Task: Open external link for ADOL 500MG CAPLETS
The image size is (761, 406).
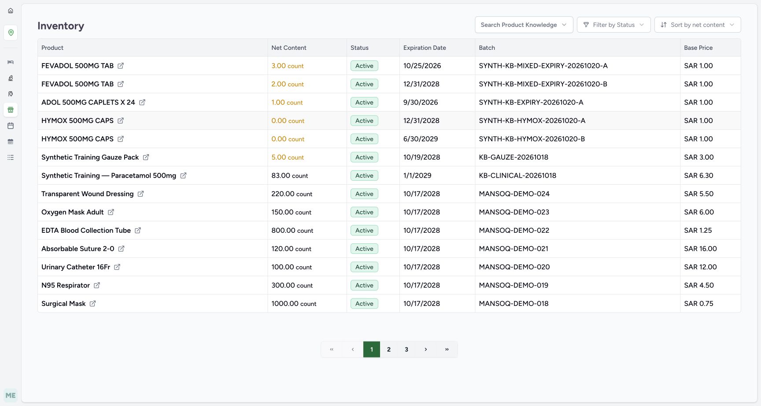Action: click(x=142, y=102)
